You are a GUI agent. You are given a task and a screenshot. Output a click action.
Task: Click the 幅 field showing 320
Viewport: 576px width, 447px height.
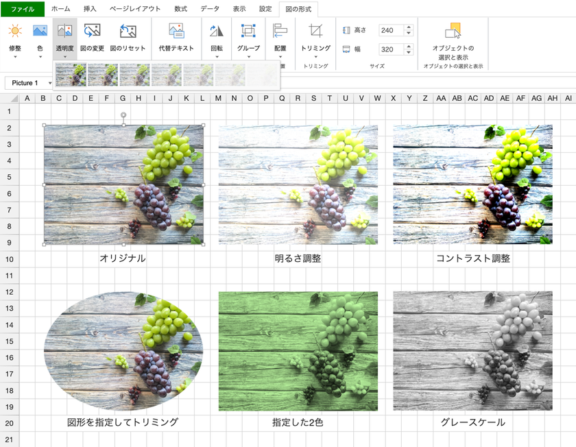click(392, 49)
